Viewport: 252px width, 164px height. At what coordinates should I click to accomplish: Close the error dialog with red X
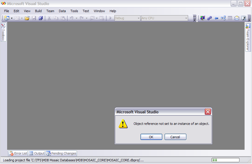pyautogui.click(x=208, y=112)
